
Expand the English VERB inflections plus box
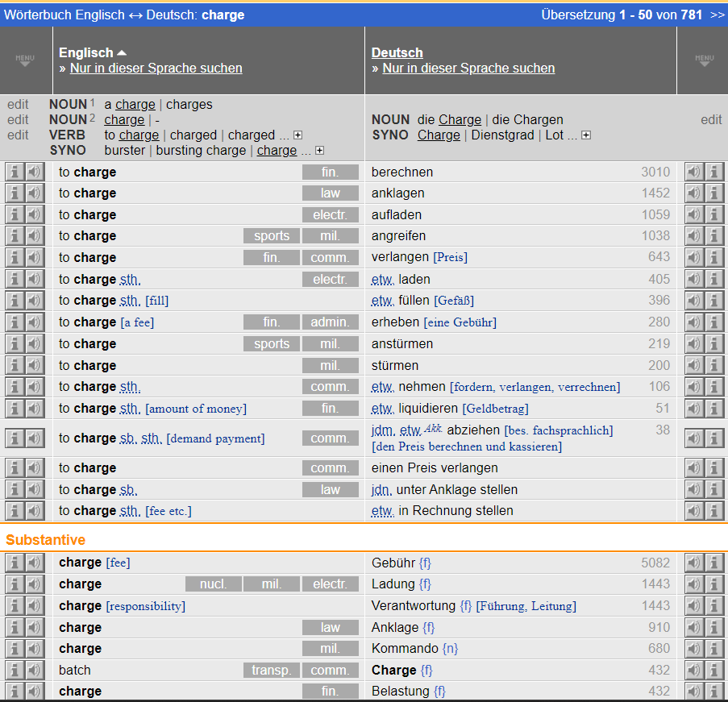pyautogui.click(x=298, y=135)
